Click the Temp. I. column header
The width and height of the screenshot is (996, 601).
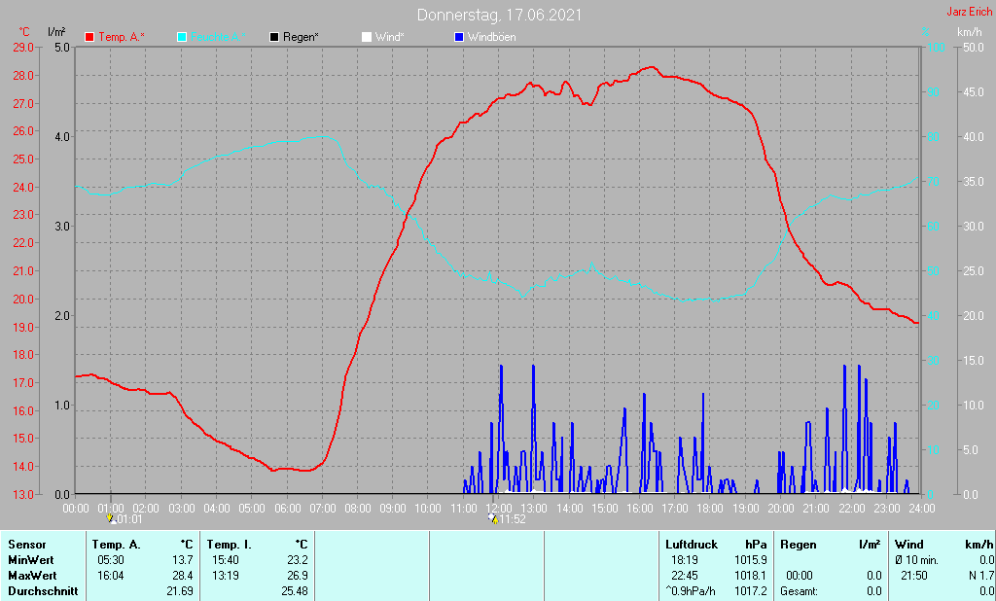pos(230,545)
